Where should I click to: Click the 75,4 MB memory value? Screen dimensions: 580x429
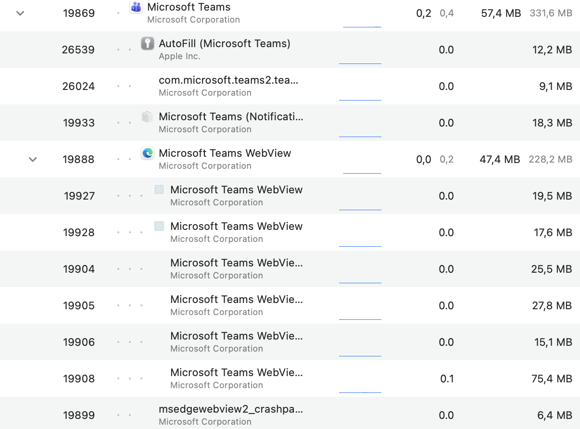[x=552, y=379]
